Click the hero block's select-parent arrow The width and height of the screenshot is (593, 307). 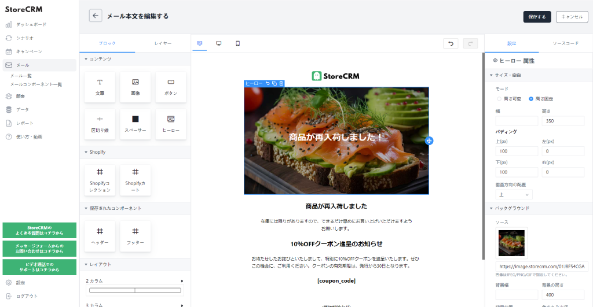click(268, 83)
